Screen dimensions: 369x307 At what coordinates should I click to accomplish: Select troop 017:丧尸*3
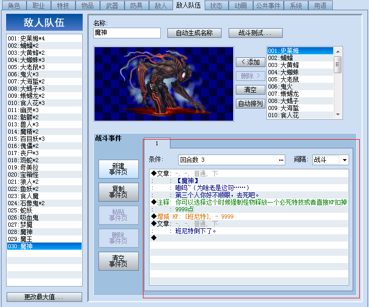44,153
